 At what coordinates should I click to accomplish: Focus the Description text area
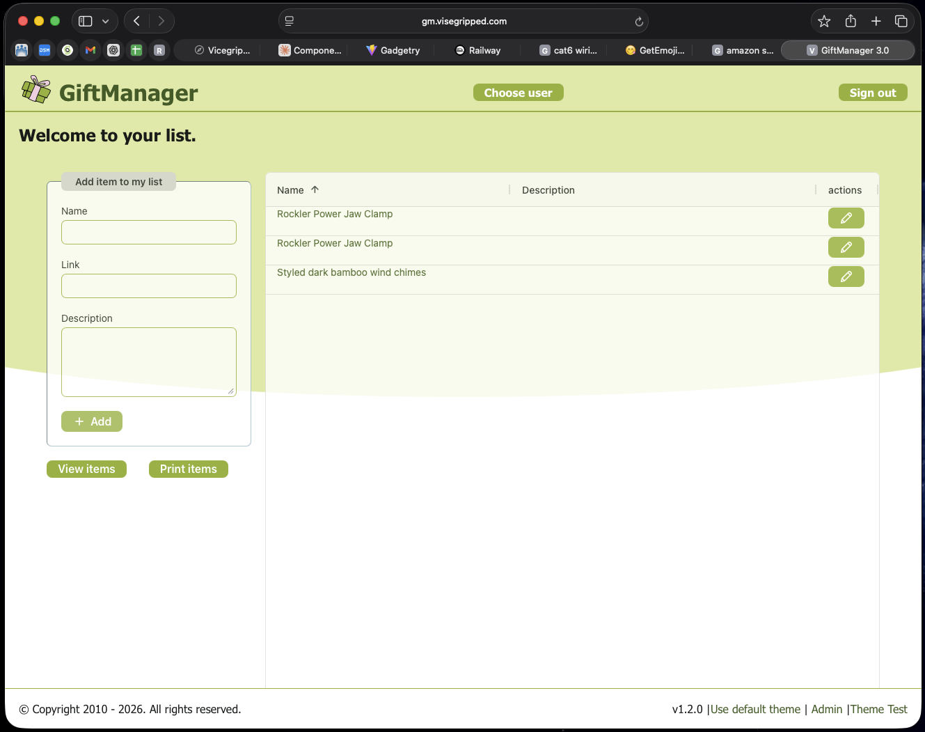click(149, 362)
